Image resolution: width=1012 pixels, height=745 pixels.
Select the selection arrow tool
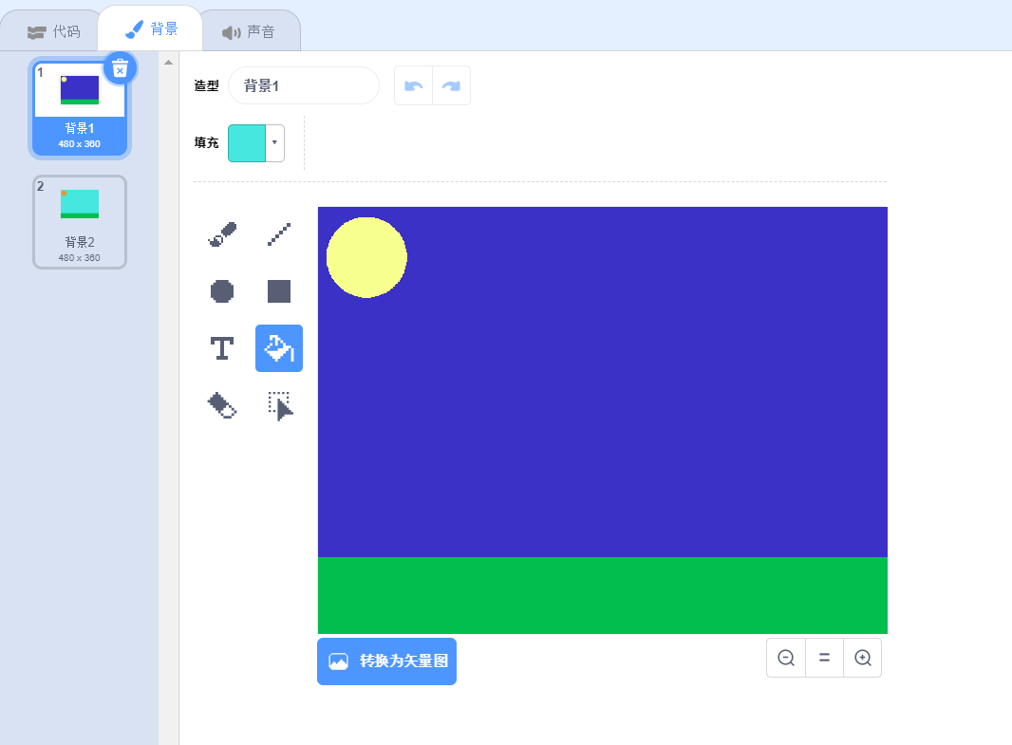(x=278, y=406)
